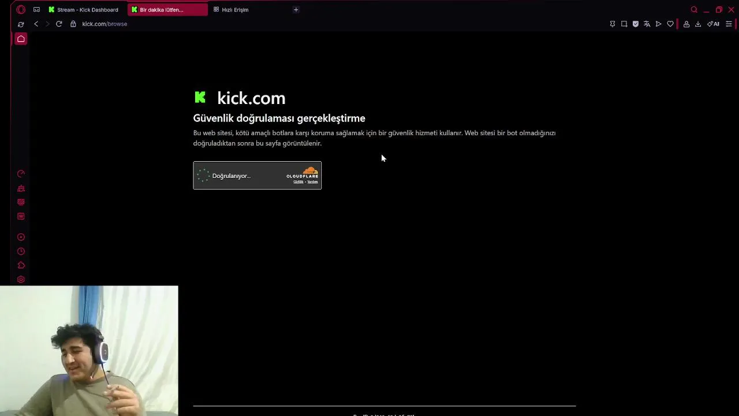Image resolution: width=739 pixels, height=416 pixels.
Task: Open the Aria AI assistant button
Action: (714, 24)
